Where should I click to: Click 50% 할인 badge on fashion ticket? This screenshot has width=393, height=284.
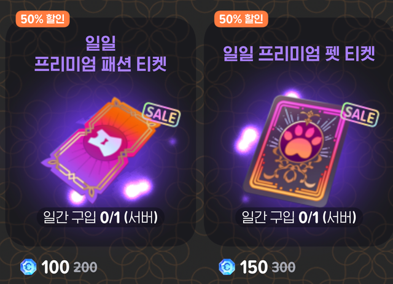[42, 19]
